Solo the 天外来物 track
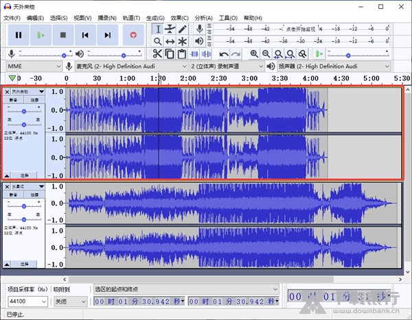 click(x=34, y=100)
